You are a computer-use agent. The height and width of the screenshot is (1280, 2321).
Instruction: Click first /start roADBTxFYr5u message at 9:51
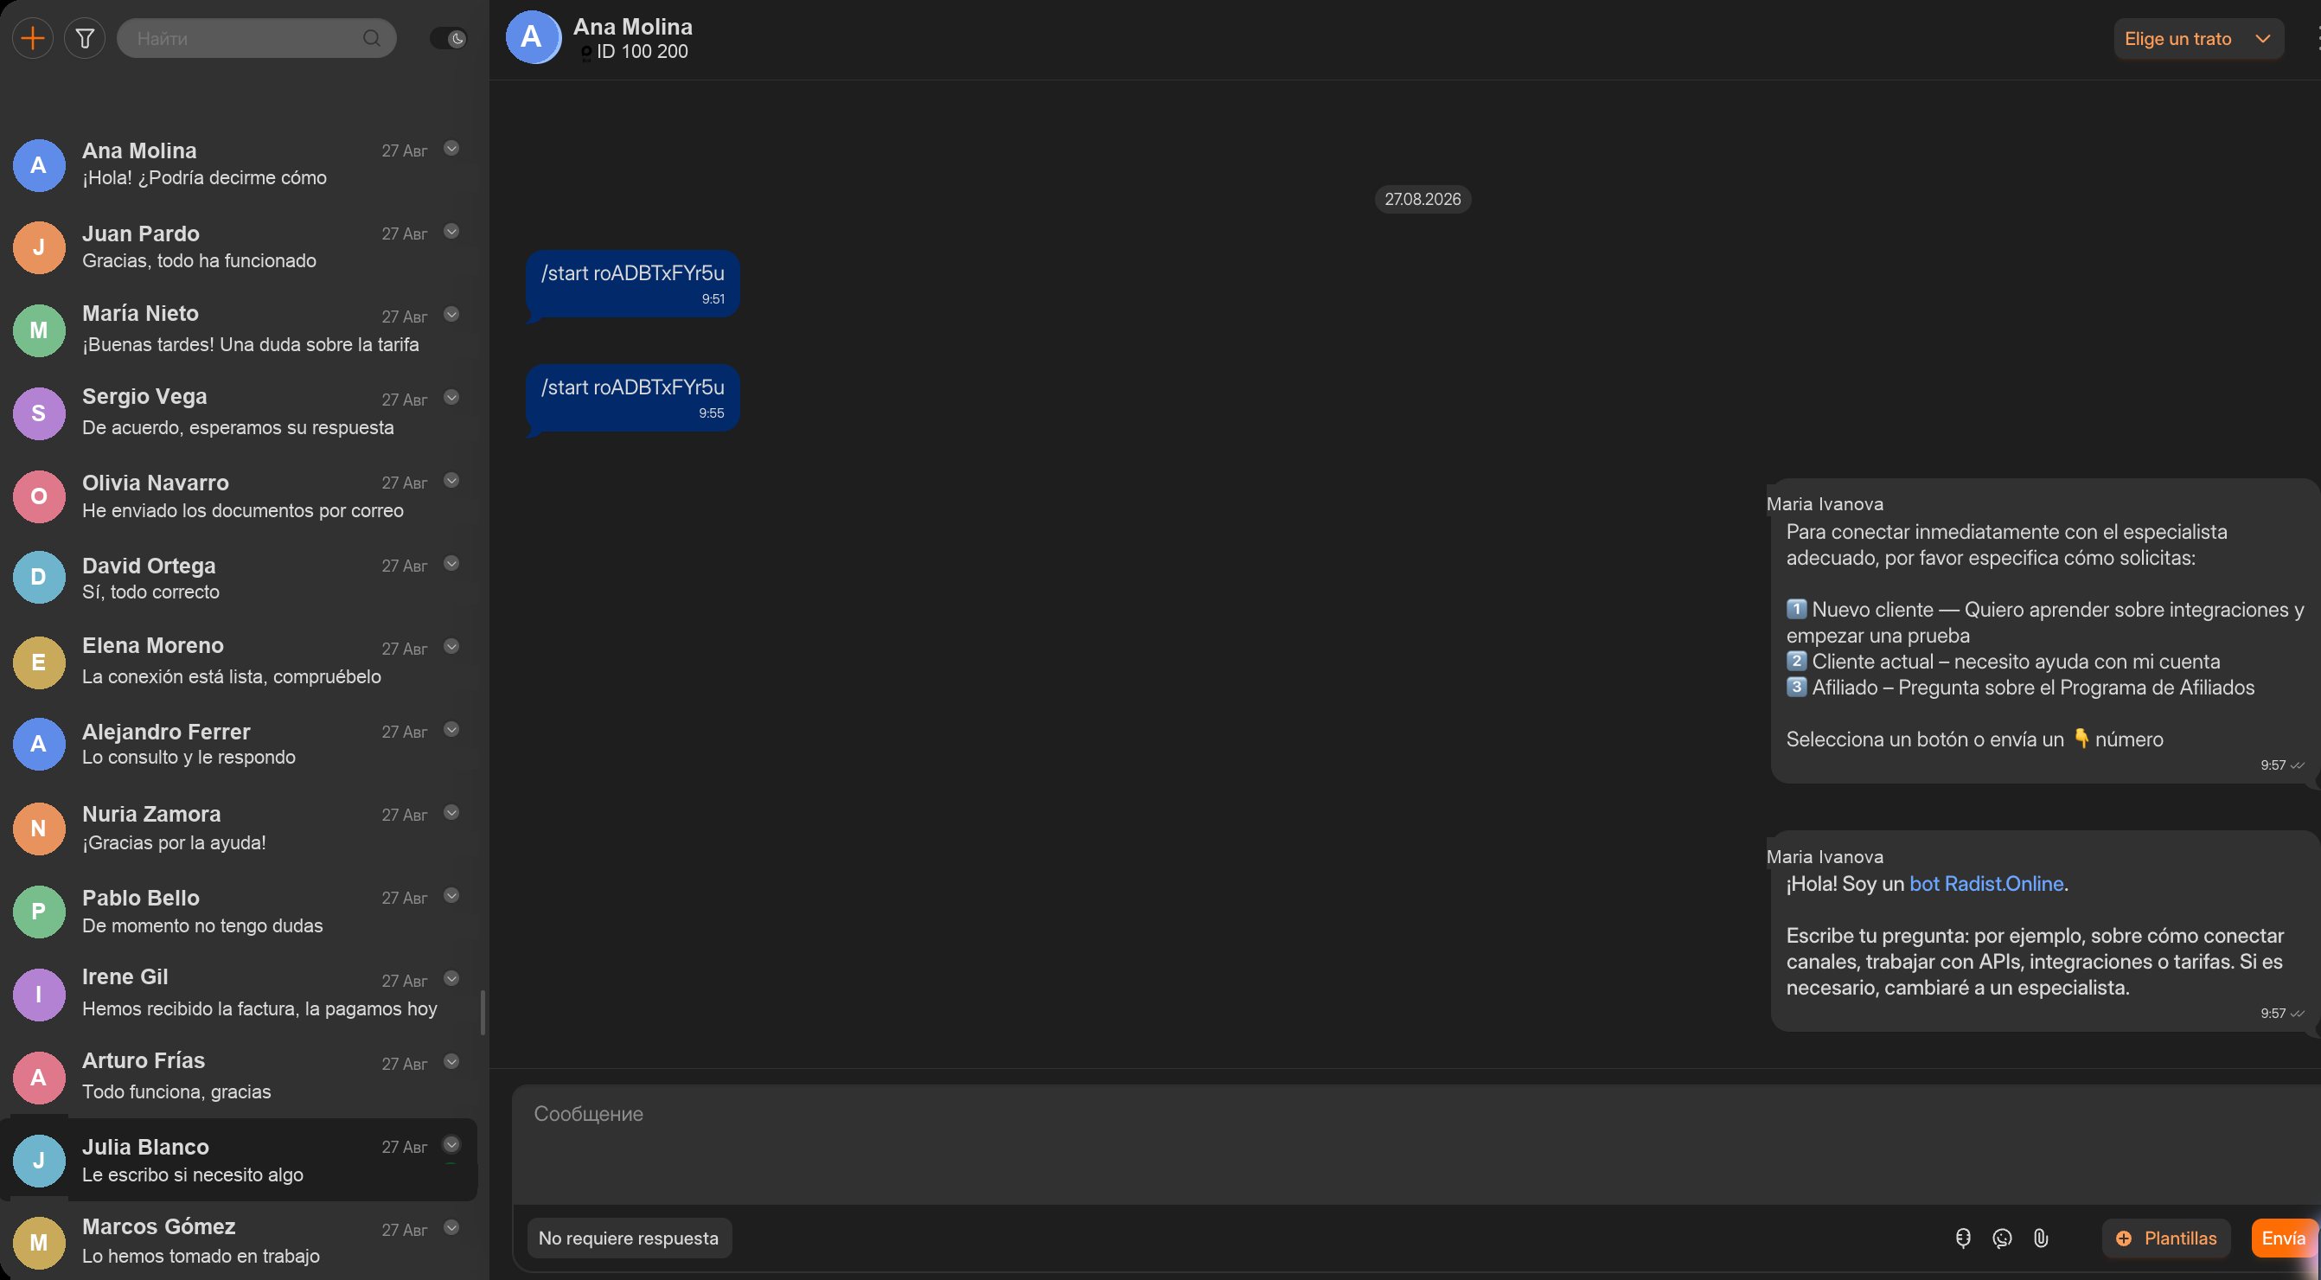632,284
